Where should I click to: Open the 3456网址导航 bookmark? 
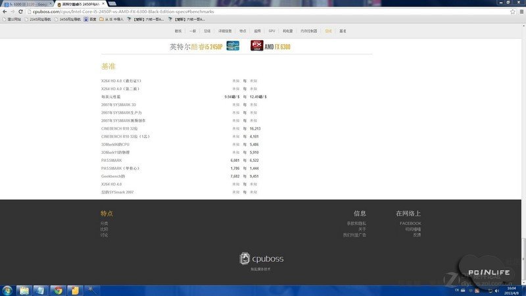[68, 20]
